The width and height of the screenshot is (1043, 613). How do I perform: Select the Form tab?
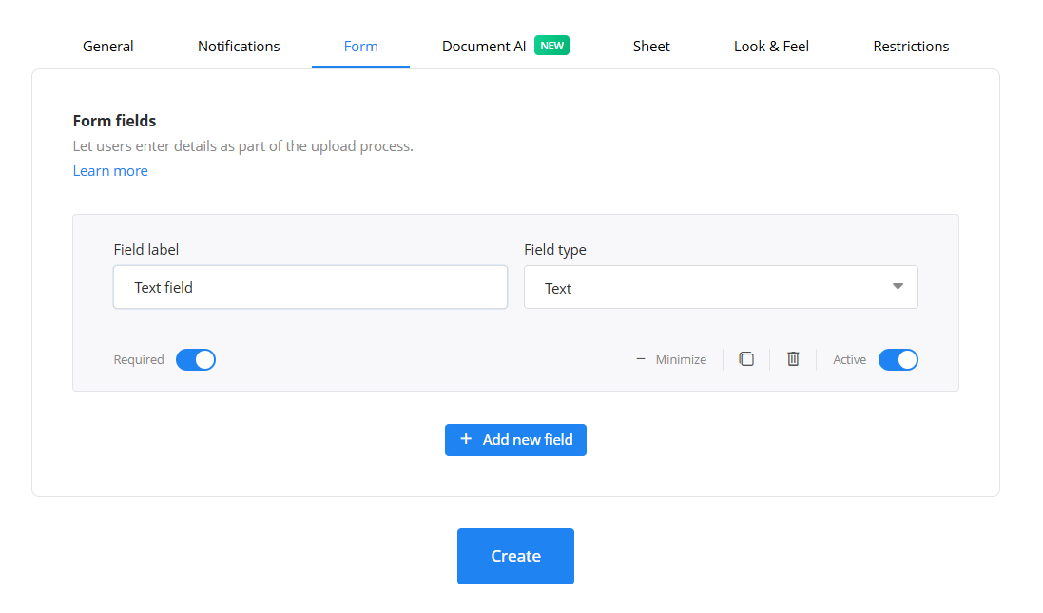point(360,46)
